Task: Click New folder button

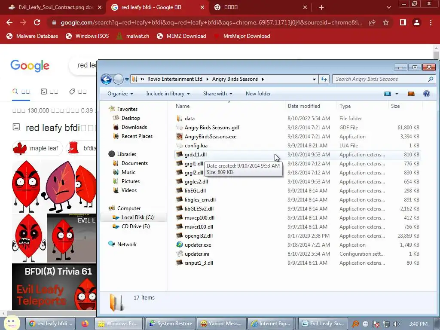Action: pyautogui.click(x=258, y=94)
